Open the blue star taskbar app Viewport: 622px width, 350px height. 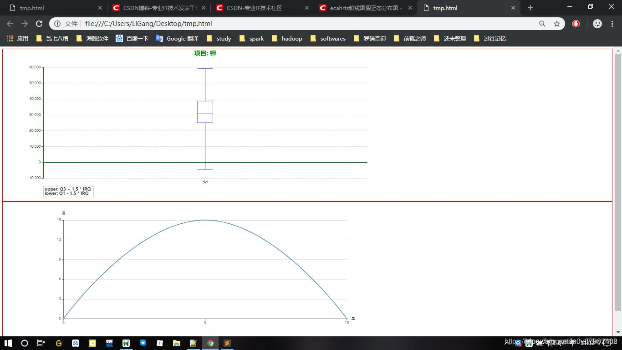point(143,343)
